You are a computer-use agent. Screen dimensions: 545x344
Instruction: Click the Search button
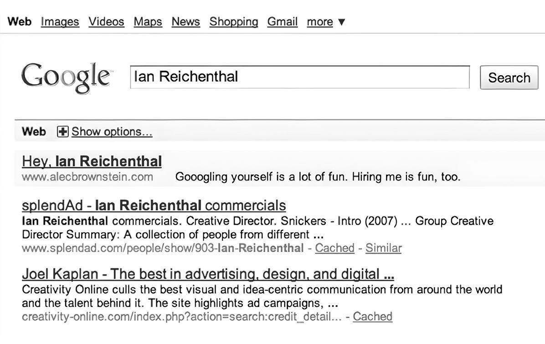pos(509,77)
